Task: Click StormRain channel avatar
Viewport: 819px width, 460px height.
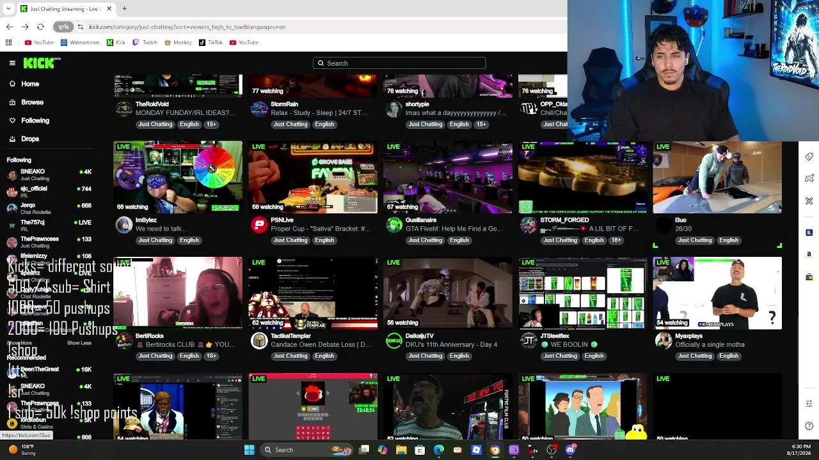Action: (x=259, y=109)
